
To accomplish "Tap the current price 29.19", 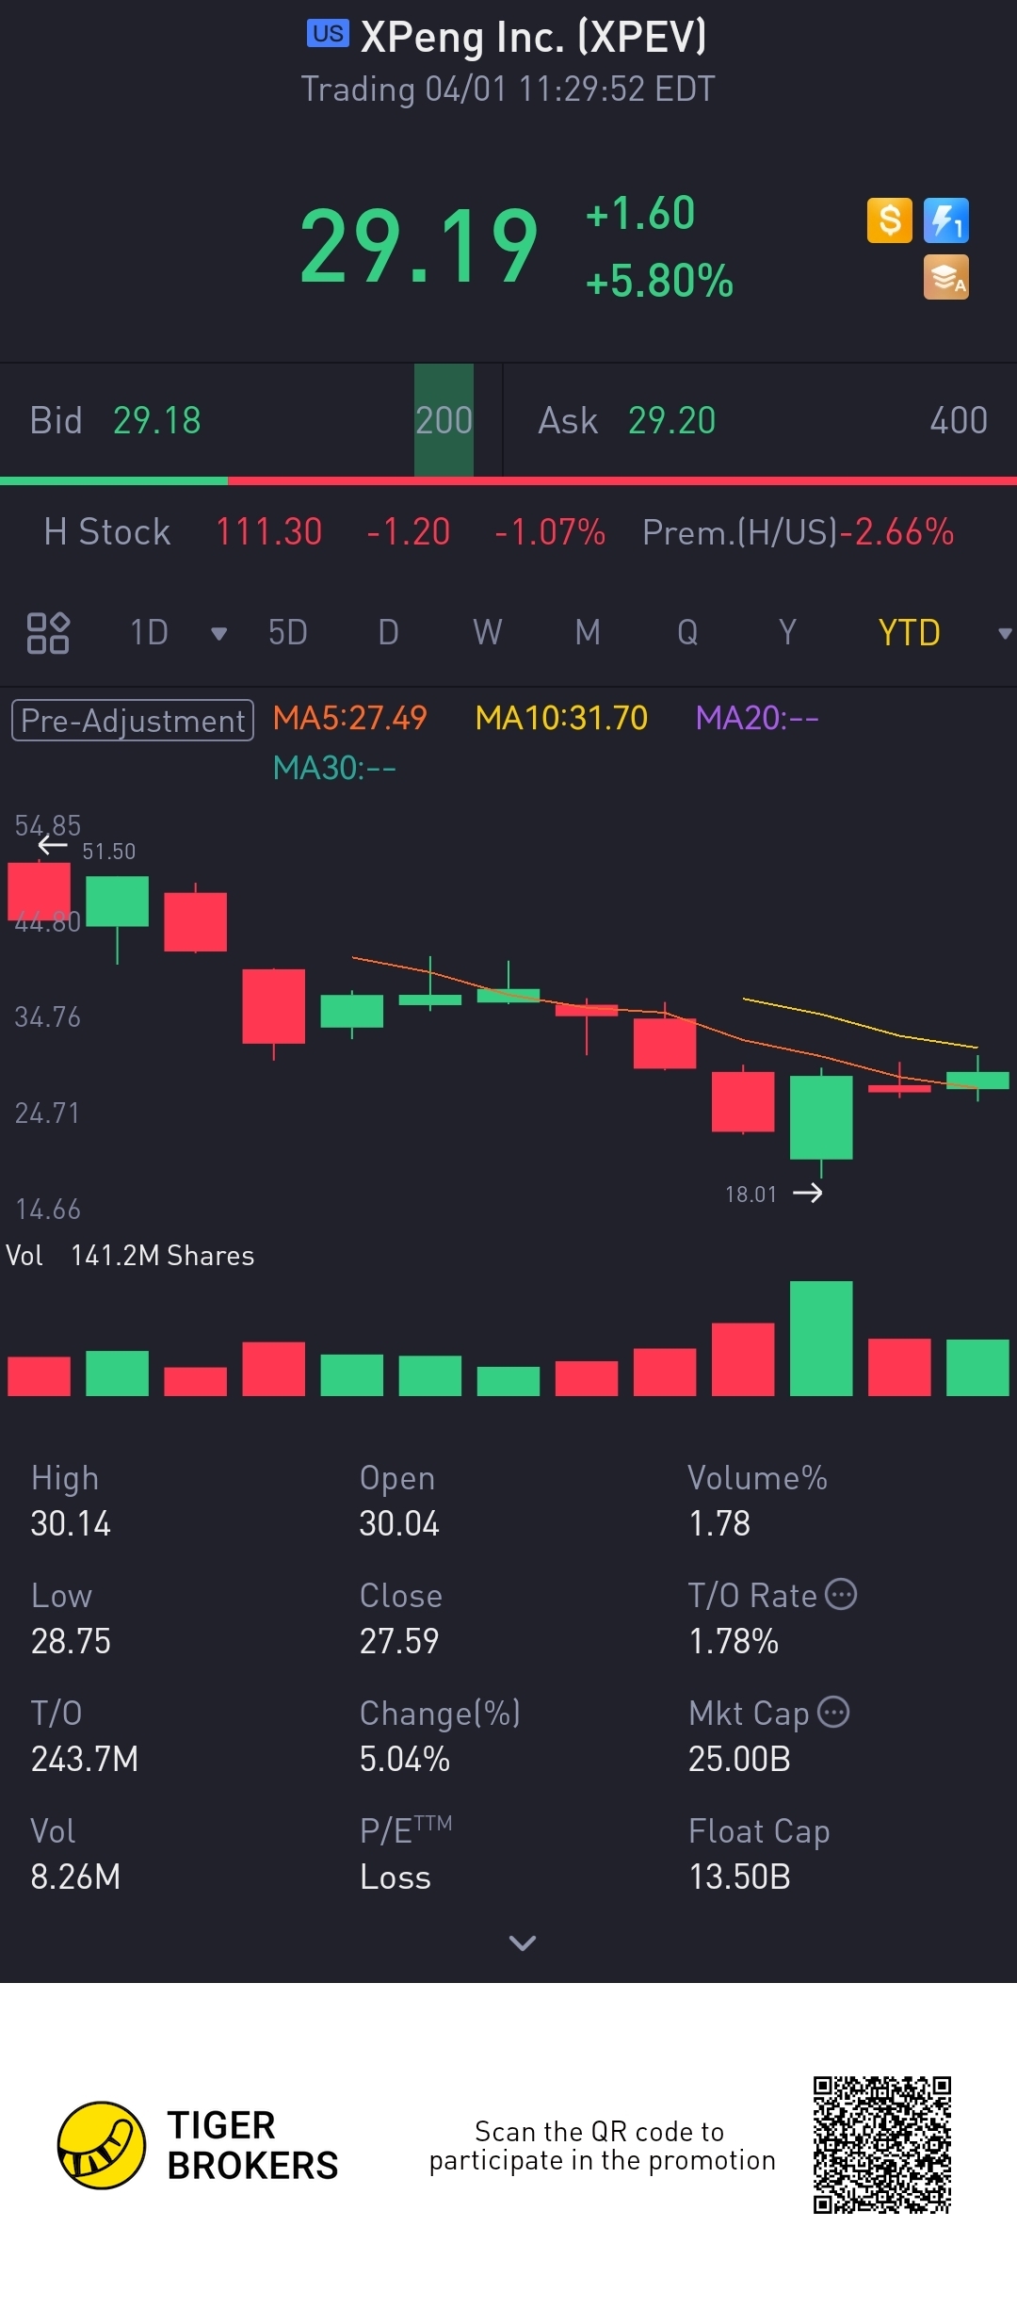I will [419, 247].
